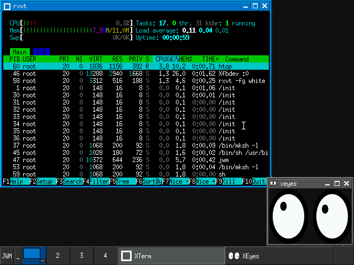Select the Xfbdev :0 process row
The width and height of the screenshot is (354, 265).
136,74
